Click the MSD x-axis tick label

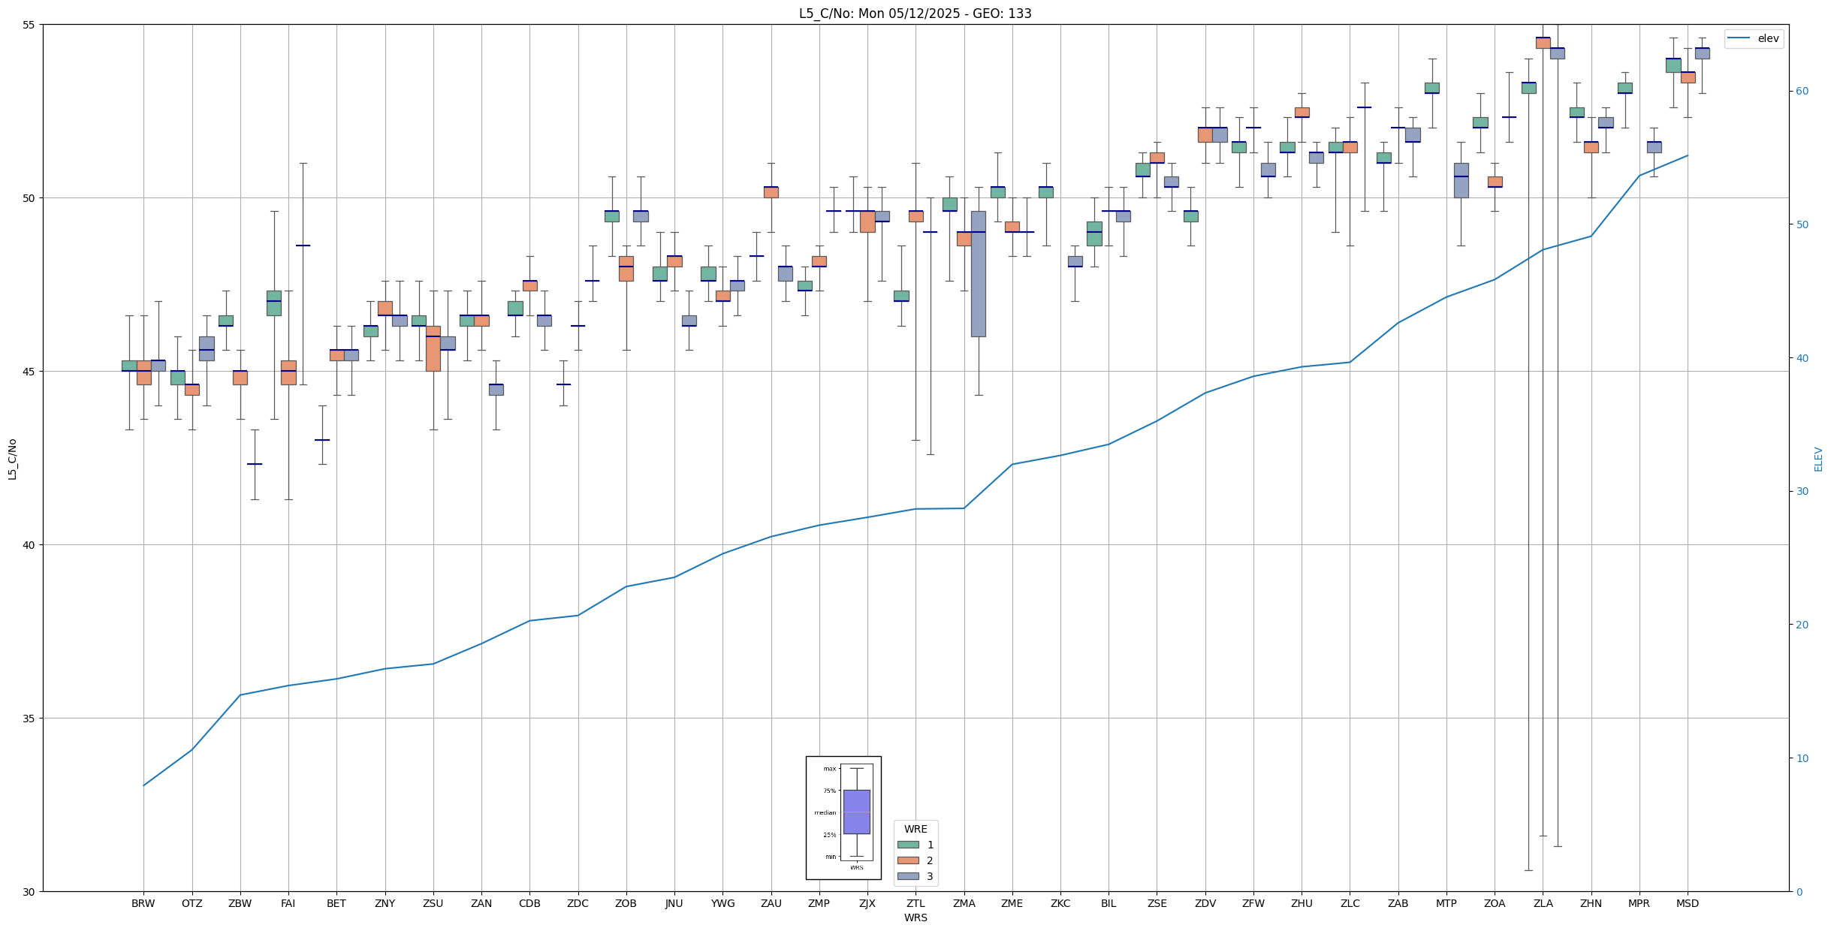click(1687, 903)
